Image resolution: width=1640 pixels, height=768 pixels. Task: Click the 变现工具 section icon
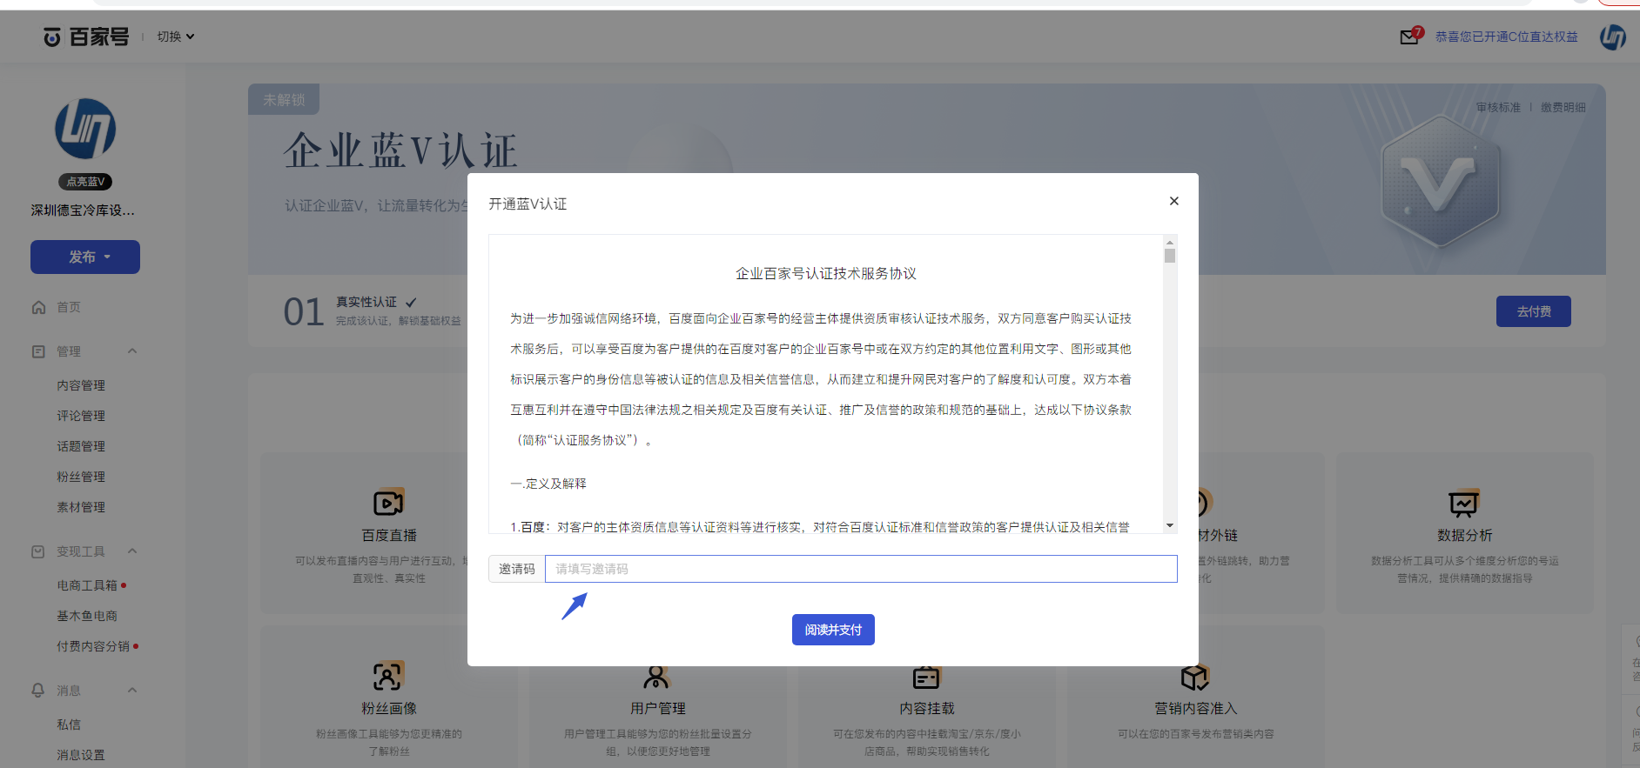click(38, 551)
